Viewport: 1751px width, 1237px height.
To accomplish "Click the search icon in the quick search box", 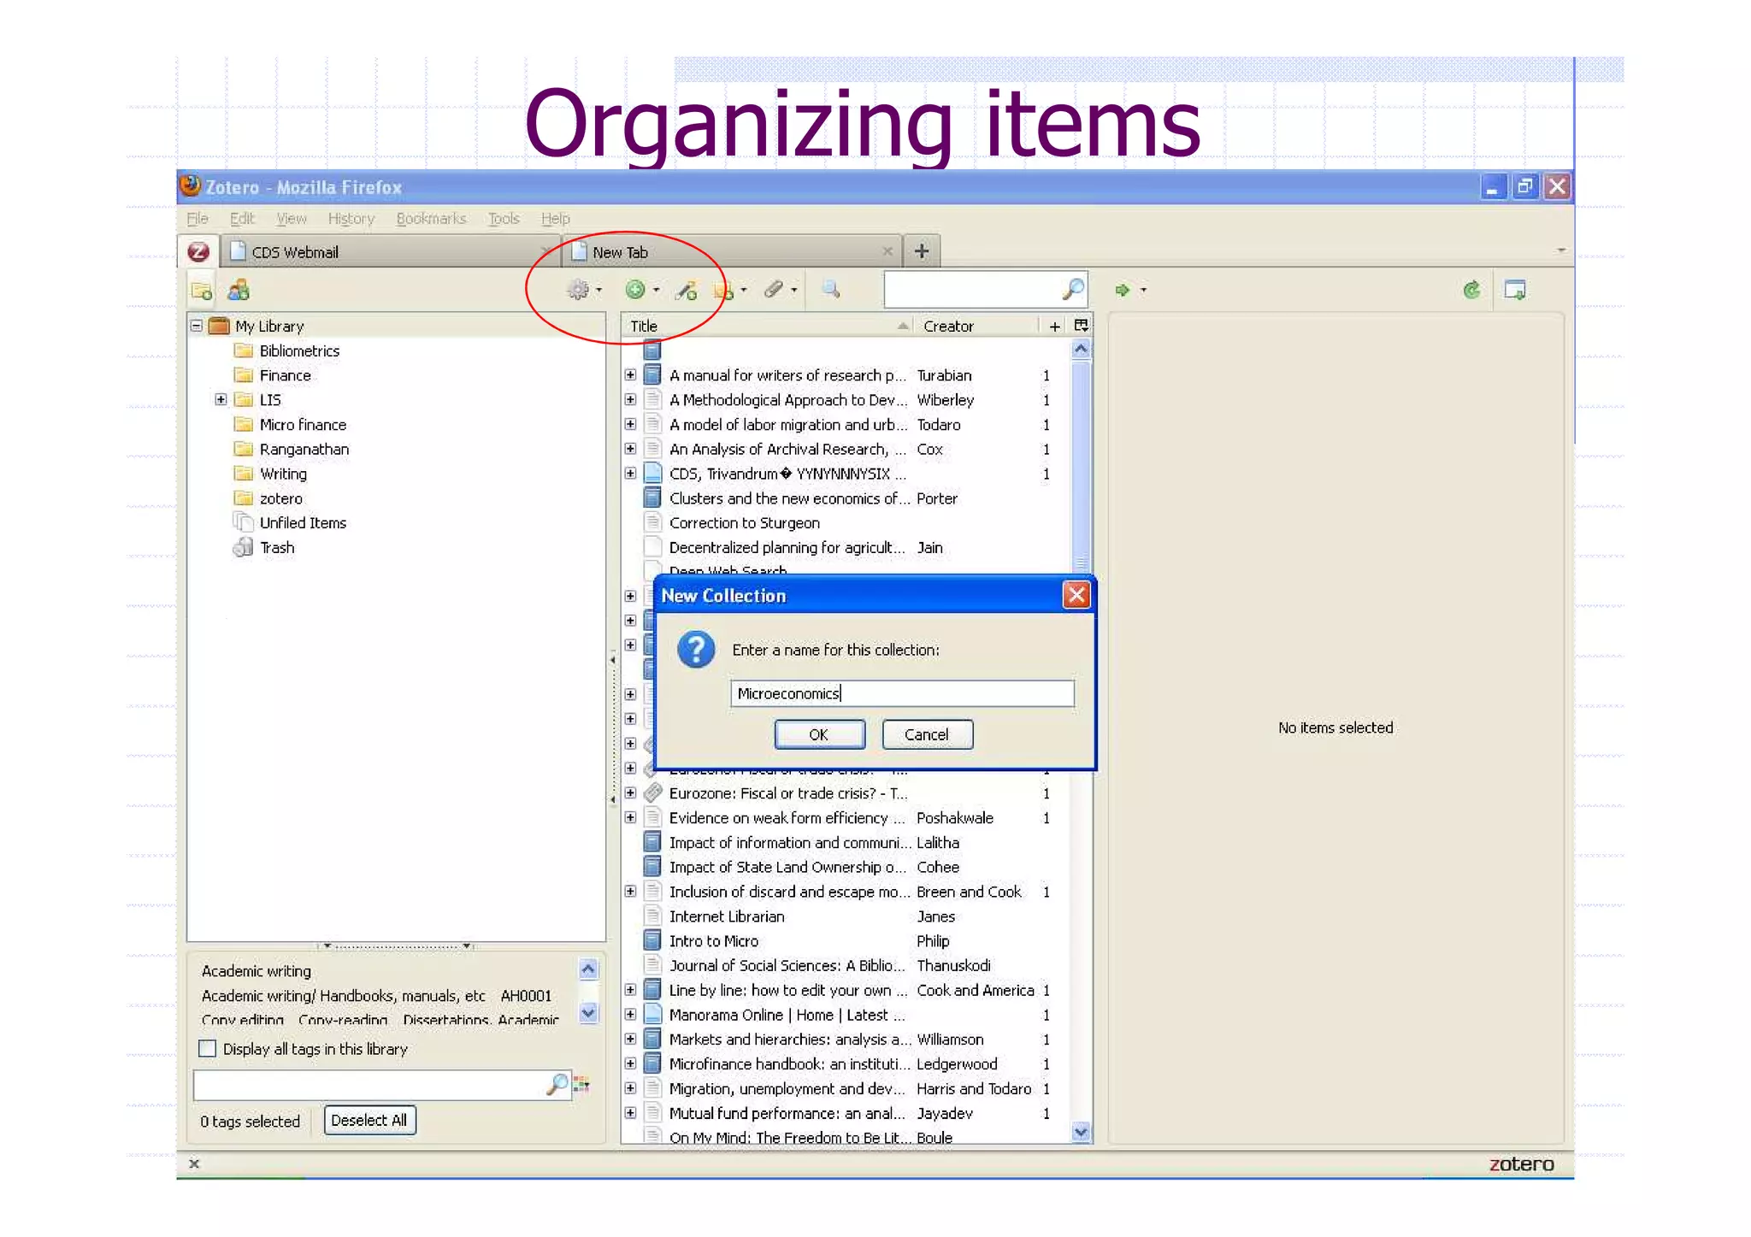I will [1073, 290].
